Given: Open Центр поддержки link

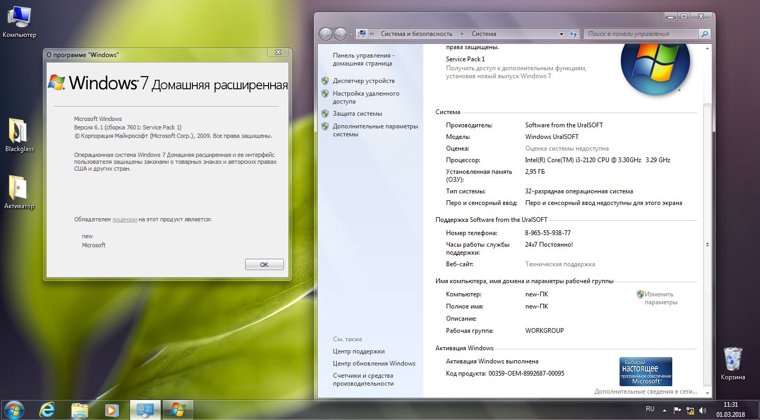Looking at the screenshot, I should 359,351.
